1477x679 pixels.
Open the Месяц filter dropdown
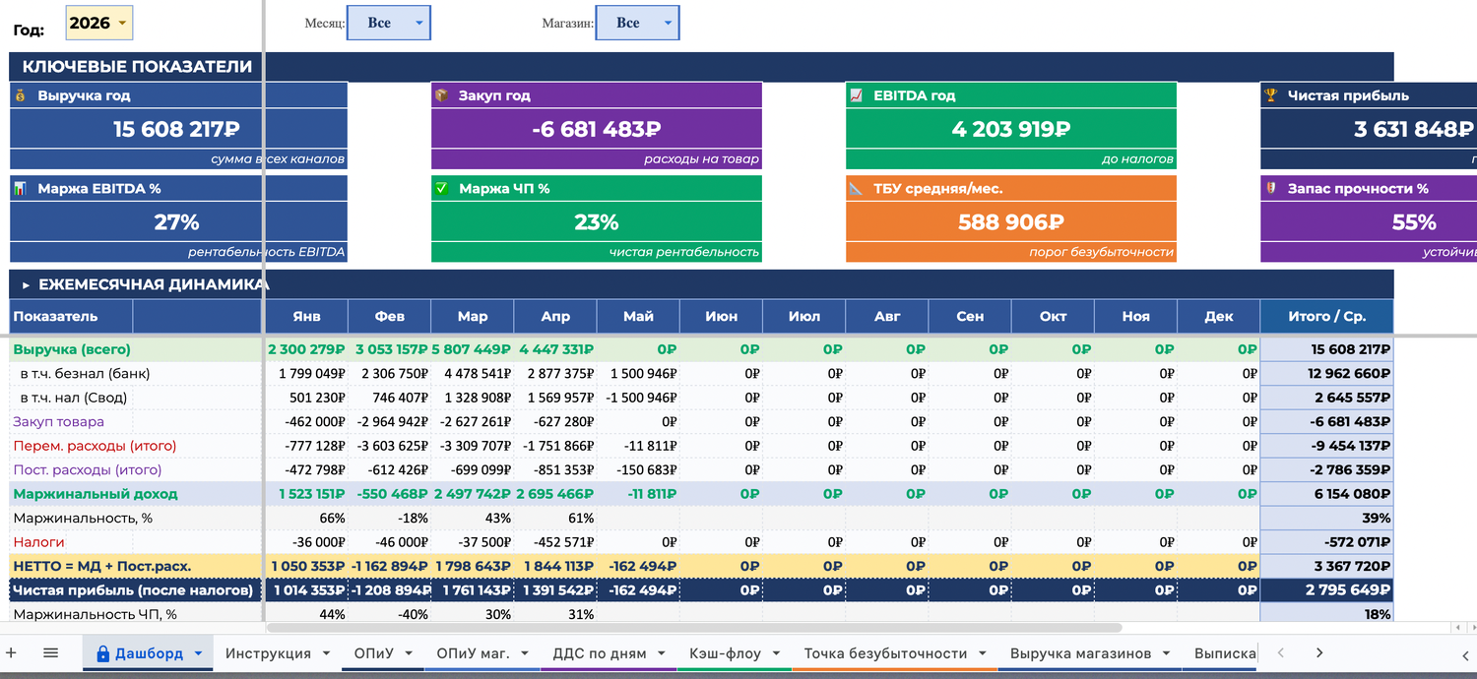pos(389,23)
